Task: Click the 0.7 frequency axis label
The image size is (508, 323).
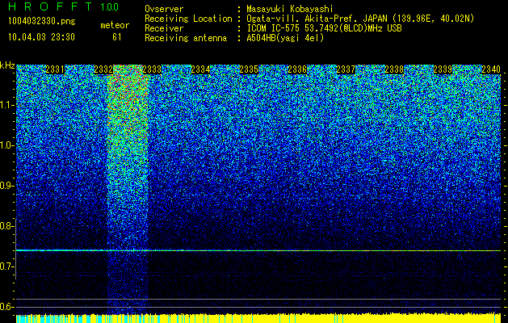Action: pos(6,266)
